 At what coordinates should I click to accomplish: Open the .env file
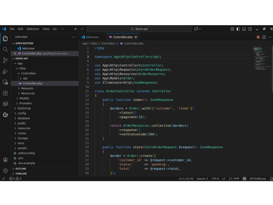click(20, 158)
